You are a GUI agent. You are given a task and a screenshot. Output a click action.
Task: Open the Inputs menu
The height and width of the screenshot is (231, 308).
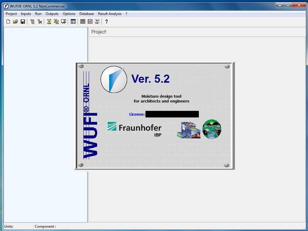(x=26, y=14)
